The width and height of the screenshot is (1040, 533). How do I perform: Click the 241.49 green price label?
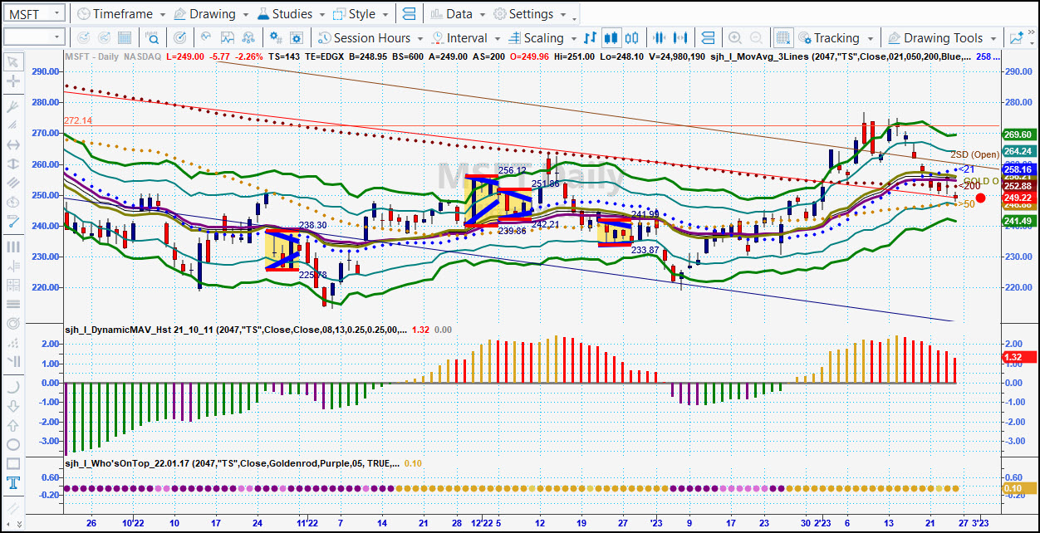point(1018,220)
